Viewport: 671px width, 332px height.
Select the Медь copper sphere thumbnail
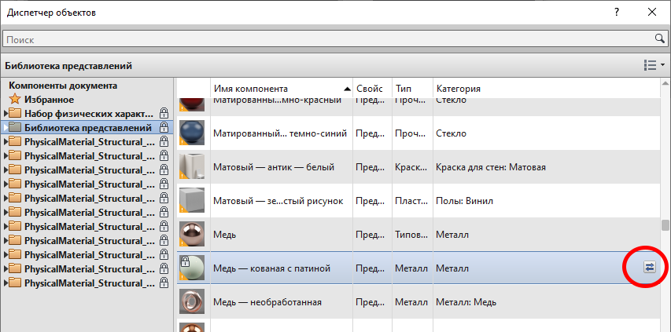(x=192, y=234)
